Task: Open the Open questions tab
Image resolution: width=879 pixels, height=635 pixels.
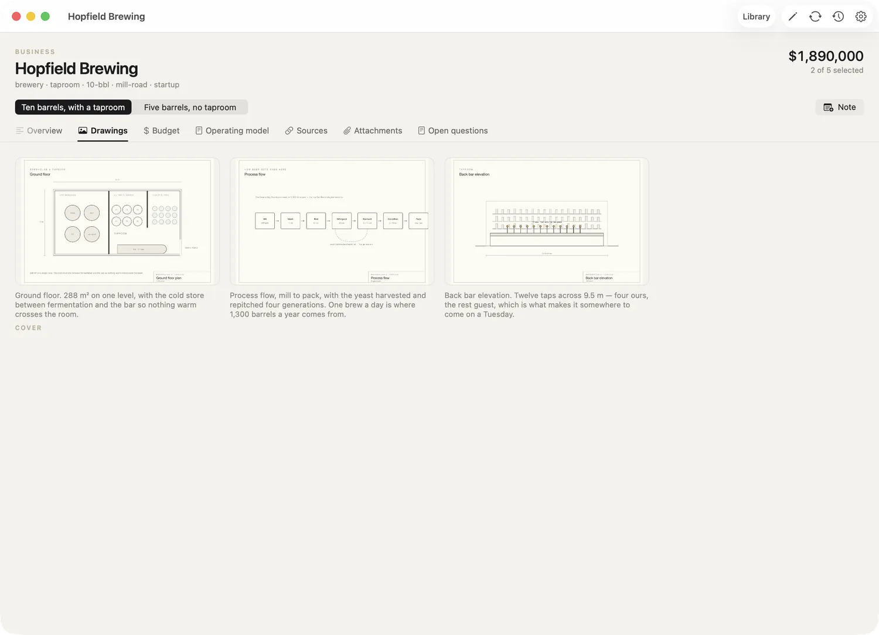Action: tap(452, 131)
